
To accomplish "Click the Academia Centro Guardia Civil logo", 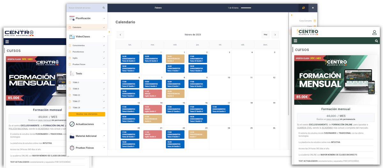I will coord(307,32).
